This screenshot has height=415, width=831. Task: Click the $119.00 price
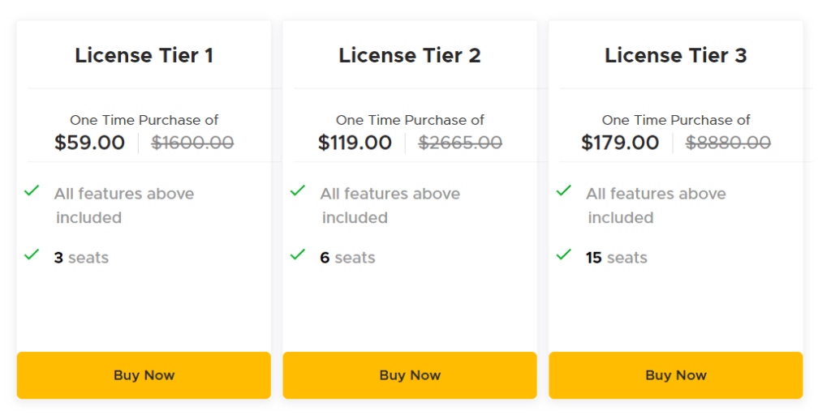[x=355, y=143]
